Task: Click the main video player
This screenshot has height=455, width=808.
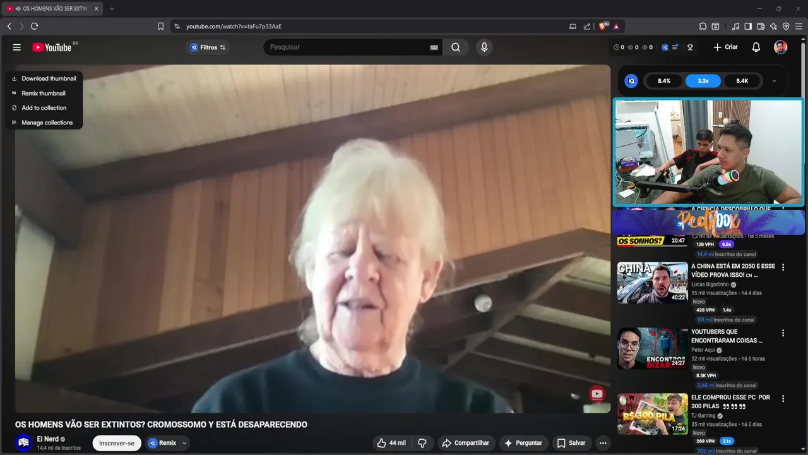Action: tap(312, 239)
